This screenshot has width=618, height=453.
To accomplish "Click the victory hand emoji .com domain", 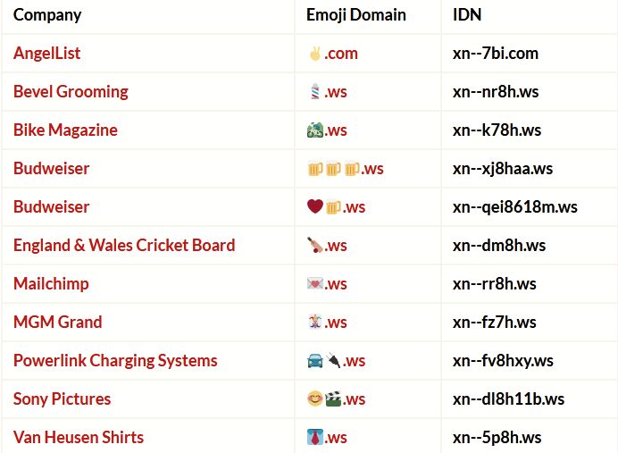I will 332,53.
